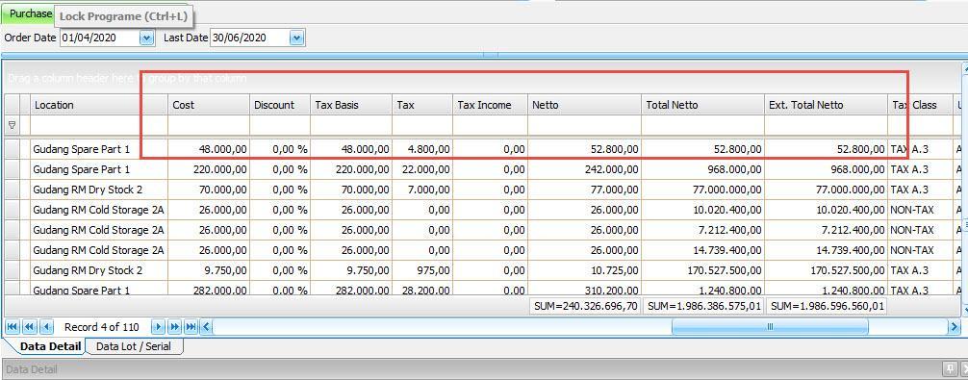Image resolution: width=968 pixels, height=380 pixels.
Task: Sort by the Total Netto column header
Action: pyautogui.click(x=702, y=105)
